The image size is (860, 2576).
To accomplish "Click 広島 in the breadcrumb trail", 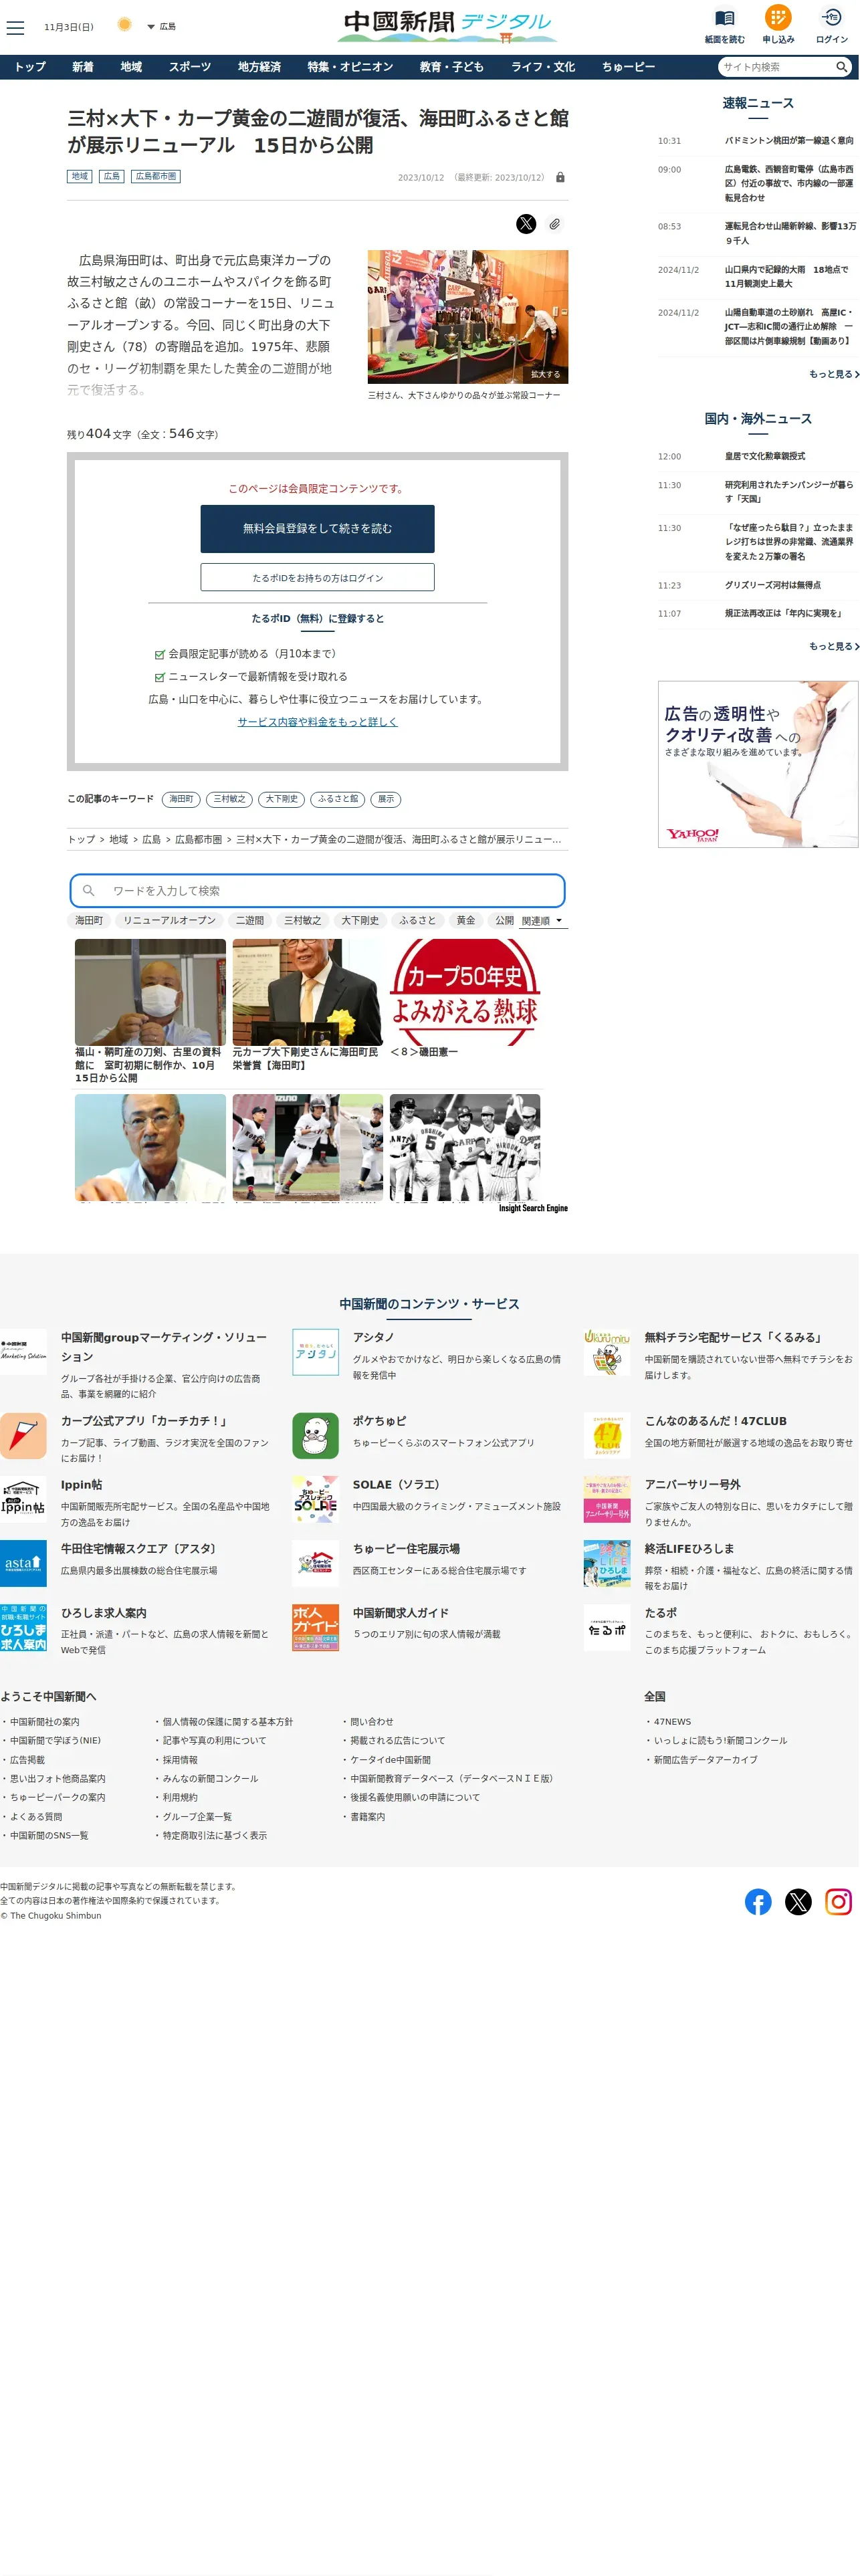I will [151, 839].
